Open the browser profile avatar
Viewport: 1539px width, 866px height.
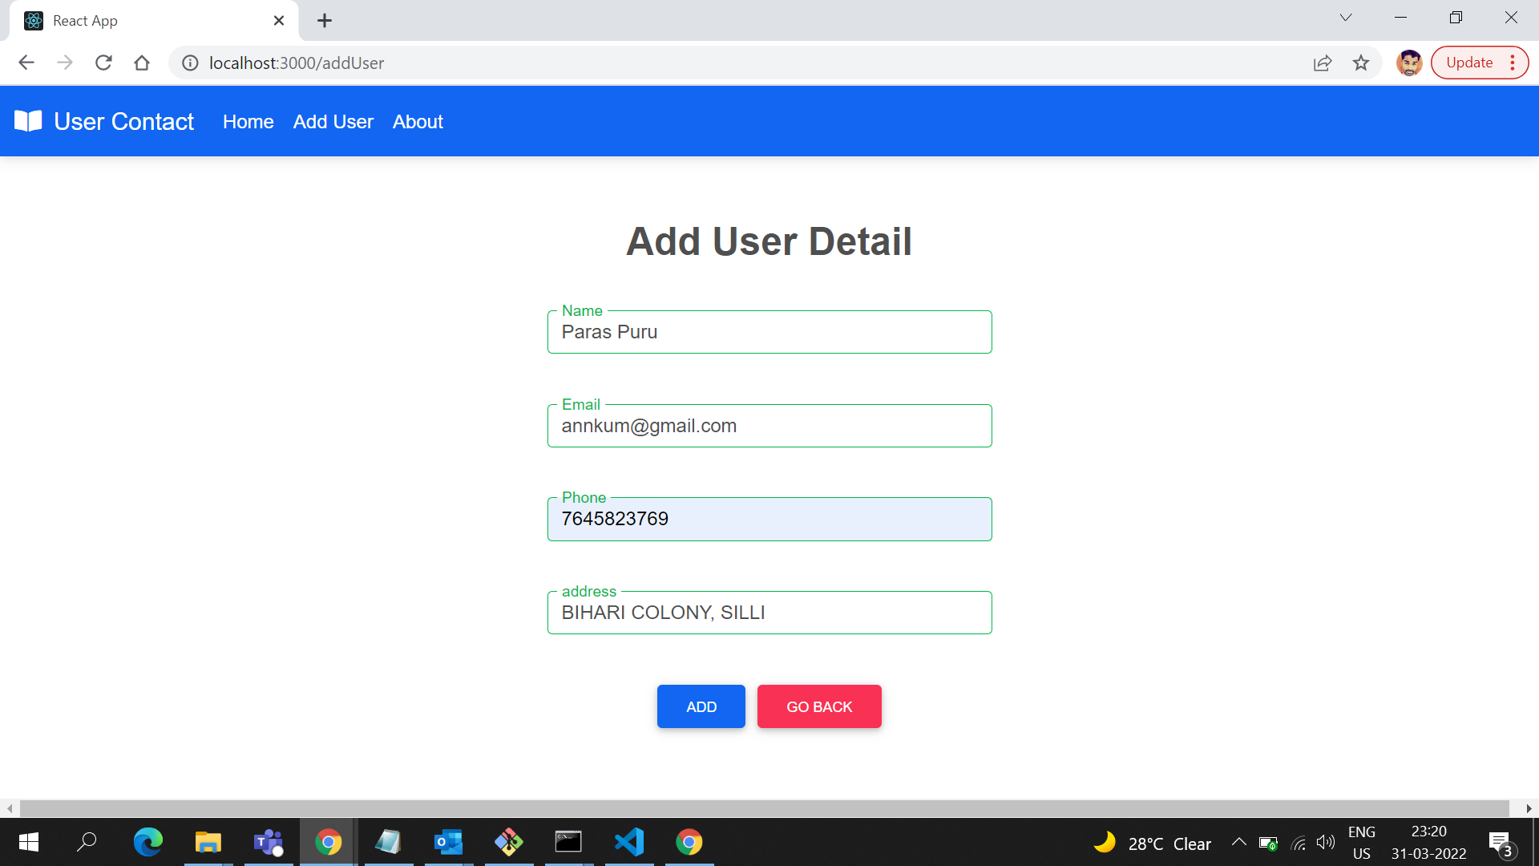point(1408,63)
